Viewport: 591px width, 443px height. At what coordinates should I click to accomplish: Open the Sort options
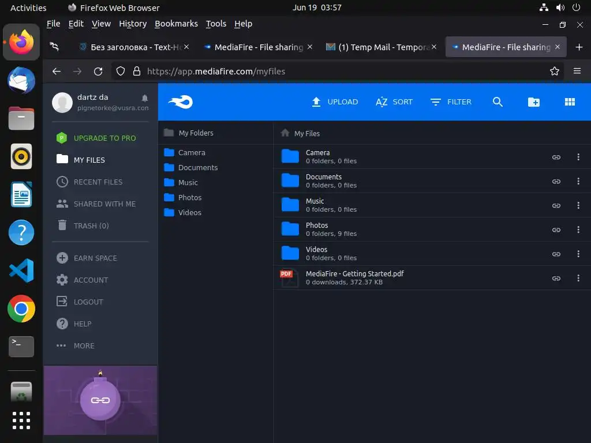pos(394,102)
